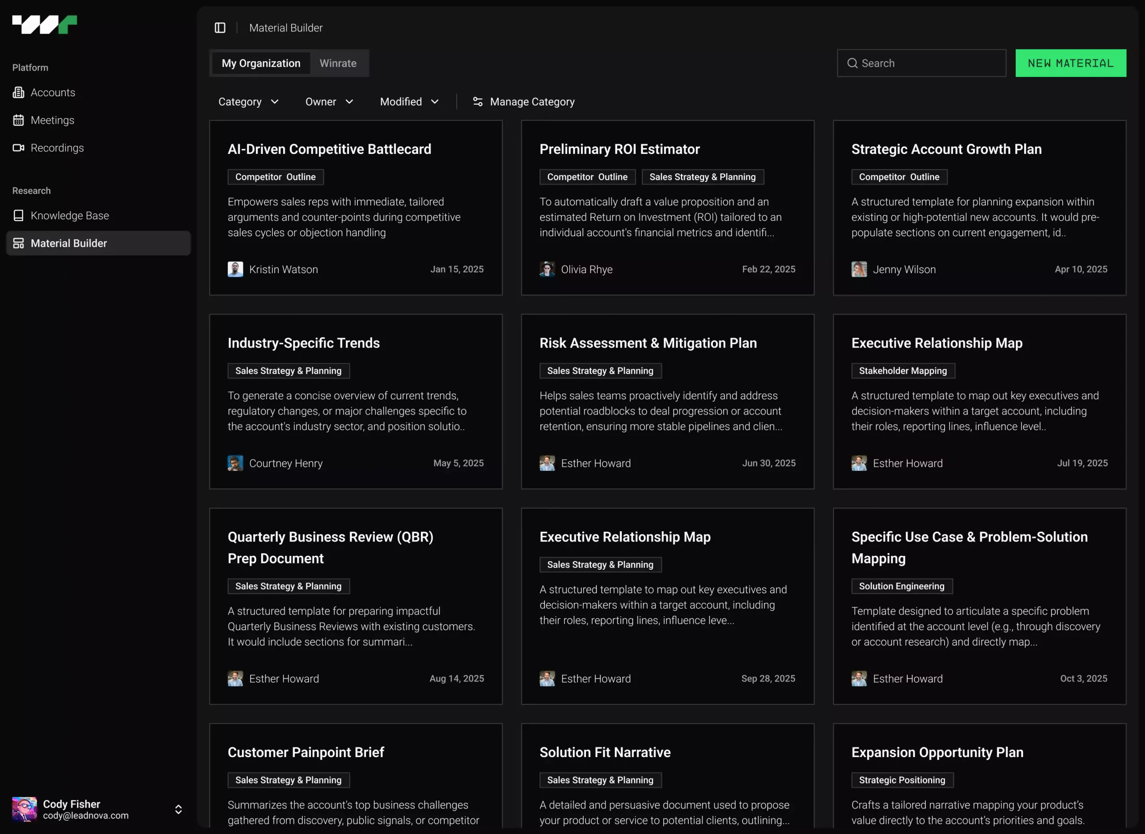The image size is (1145, 834).
Task: Click the NEW MATERIAL button
Action: pos(1071,63)
